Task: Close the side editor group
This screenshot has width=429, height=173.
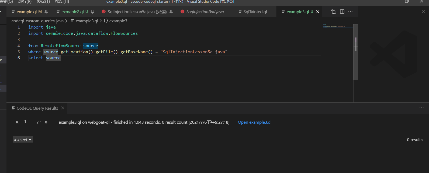Action: [423, 12]
